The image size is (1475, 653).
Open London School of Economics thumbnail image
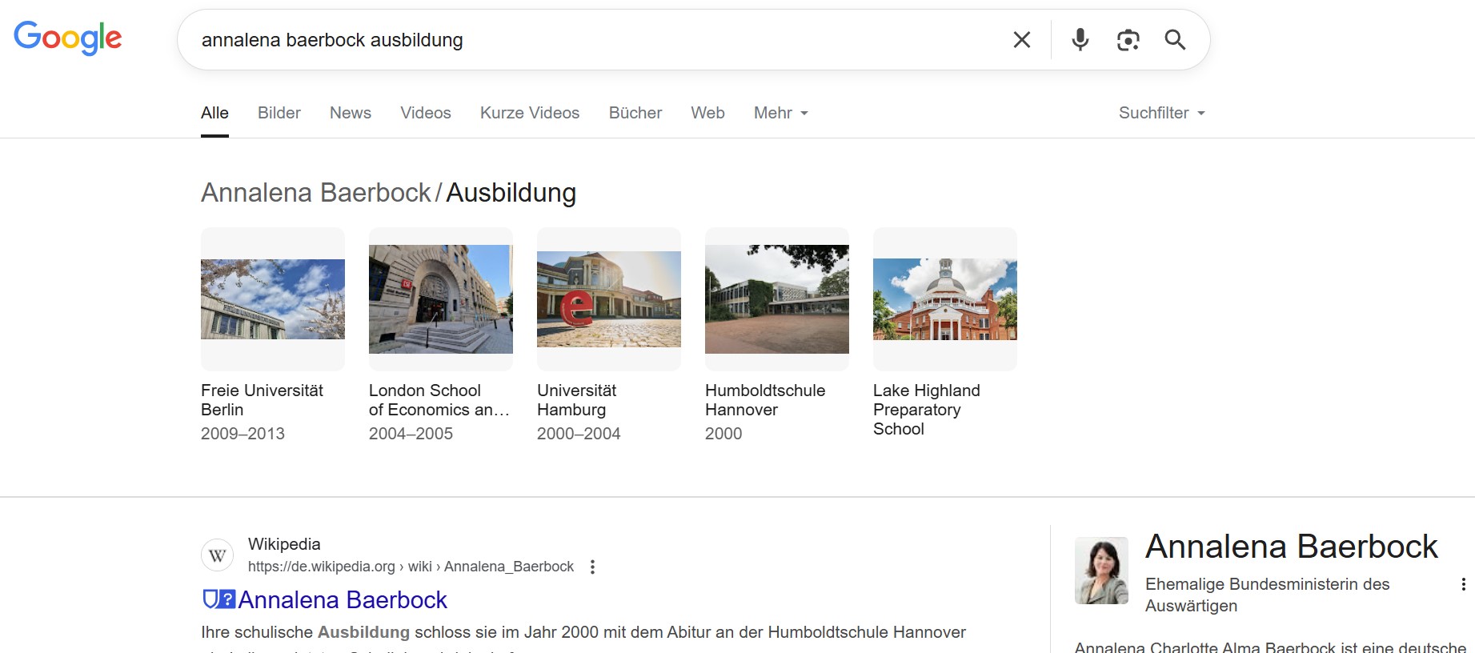click(x=441, y=299)
